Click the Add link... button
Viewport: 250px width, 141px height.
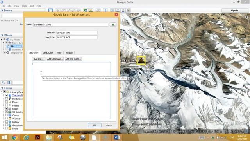coord(38,59)
